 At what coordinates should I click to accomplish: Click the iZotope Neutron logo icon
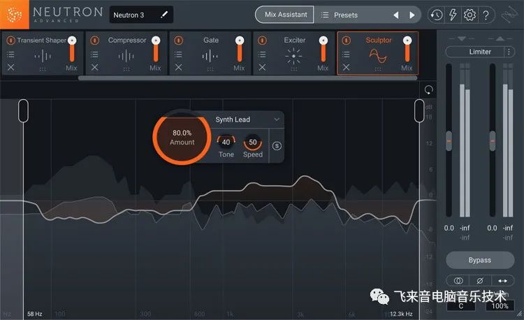(x=15, y=15)
